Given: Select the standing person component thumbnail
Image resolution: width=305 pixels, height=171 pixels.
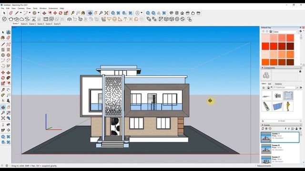Looking at the screenshot, I should tap(288, 106).
